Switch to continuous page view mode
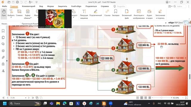 [x=141, y=98]
